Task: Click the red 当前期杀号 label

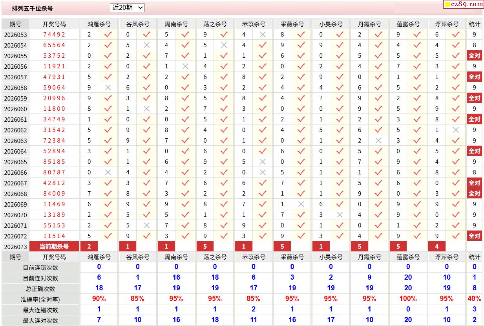Action: tap(54, 247)
